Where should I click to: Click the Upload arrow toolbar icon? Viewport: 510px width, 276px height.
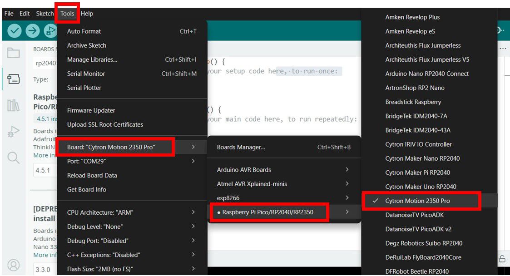coord(32,31)
